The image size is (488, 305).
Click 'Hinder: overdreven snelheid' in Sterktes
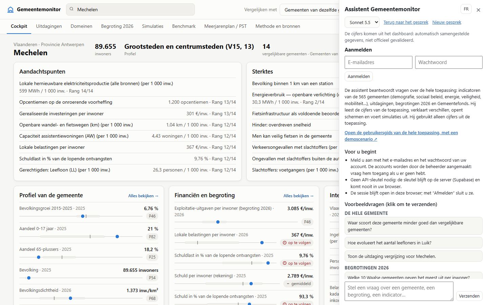coord(281,125)
